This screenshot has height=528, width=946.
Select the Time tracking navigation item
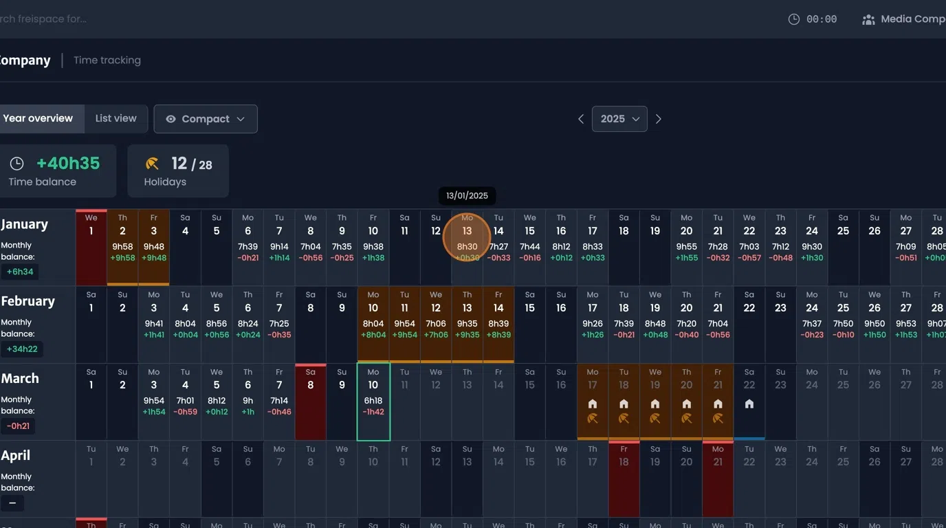point(107,60)
